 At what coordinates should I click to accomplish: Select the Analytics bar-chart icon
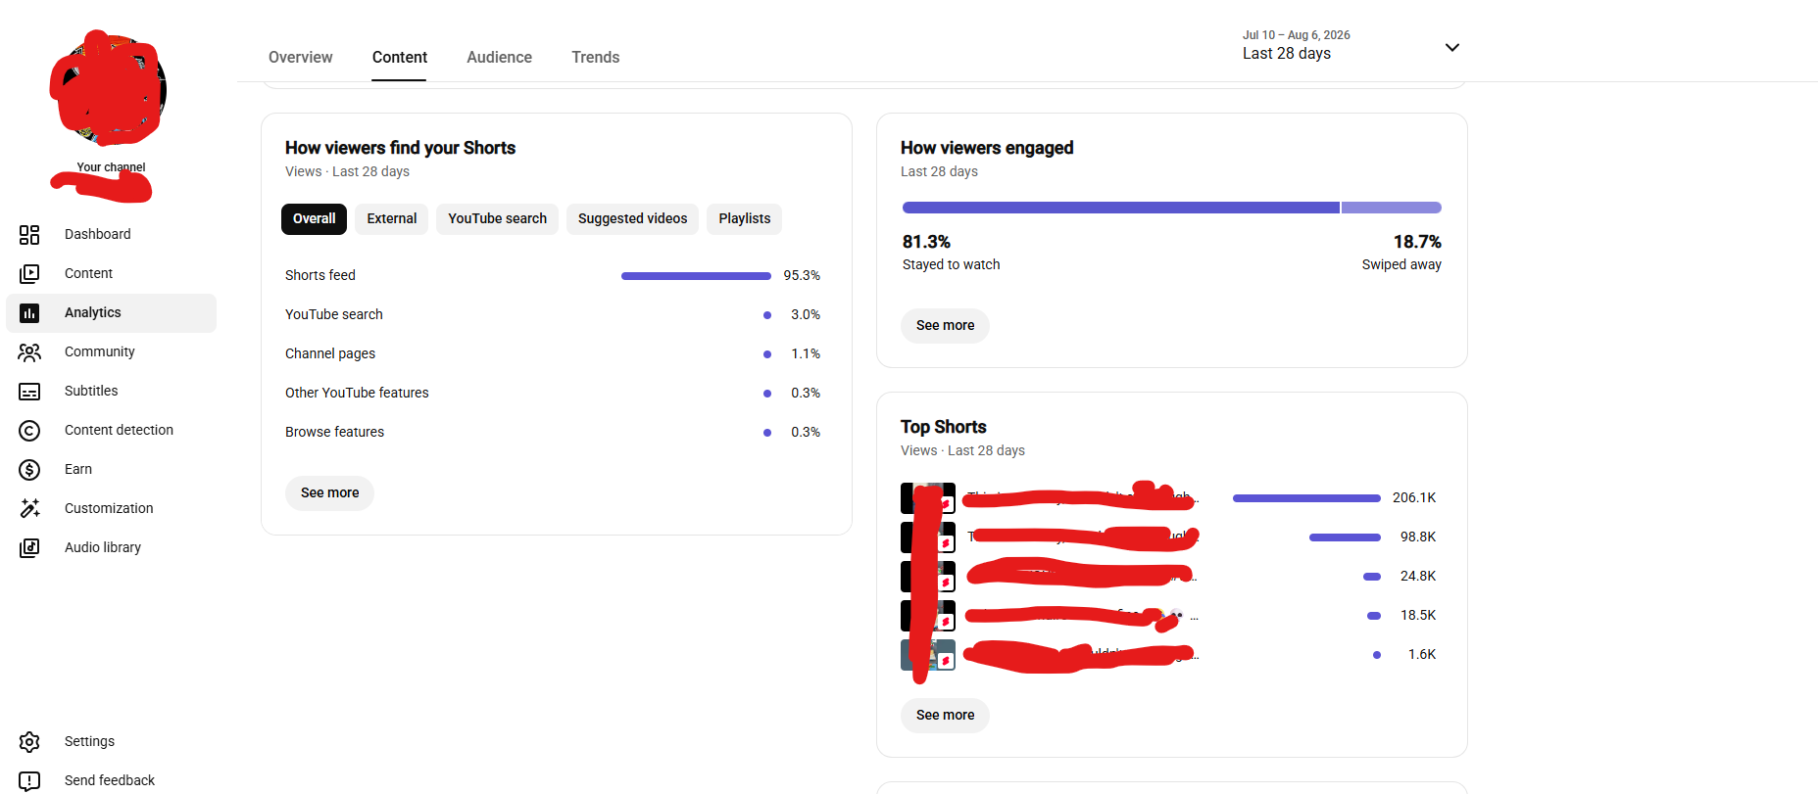pyautogui.click(x=29, y=313)
